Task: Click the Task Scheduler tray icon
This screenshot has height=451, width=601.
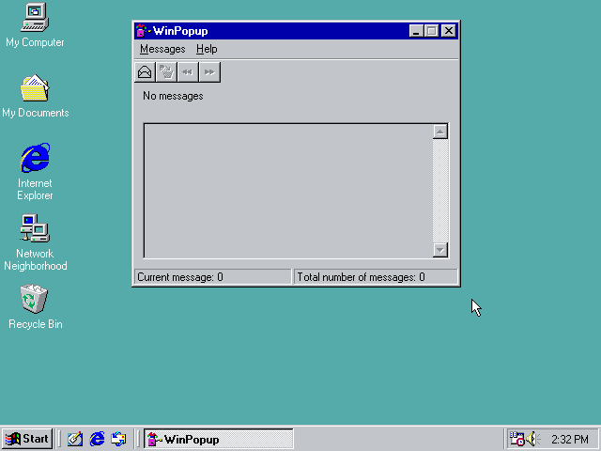Action: tap(516, 439)
